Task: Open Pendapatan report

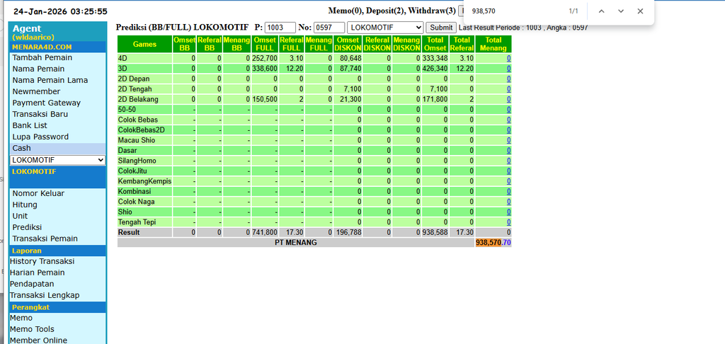Action: [x=32, y=284]
